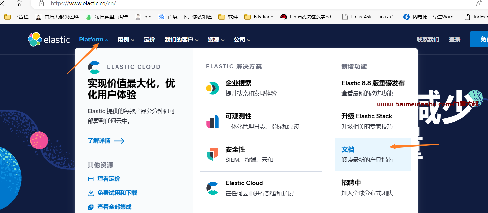Click the arrow icon next to 了解详情

click(119, 141)
